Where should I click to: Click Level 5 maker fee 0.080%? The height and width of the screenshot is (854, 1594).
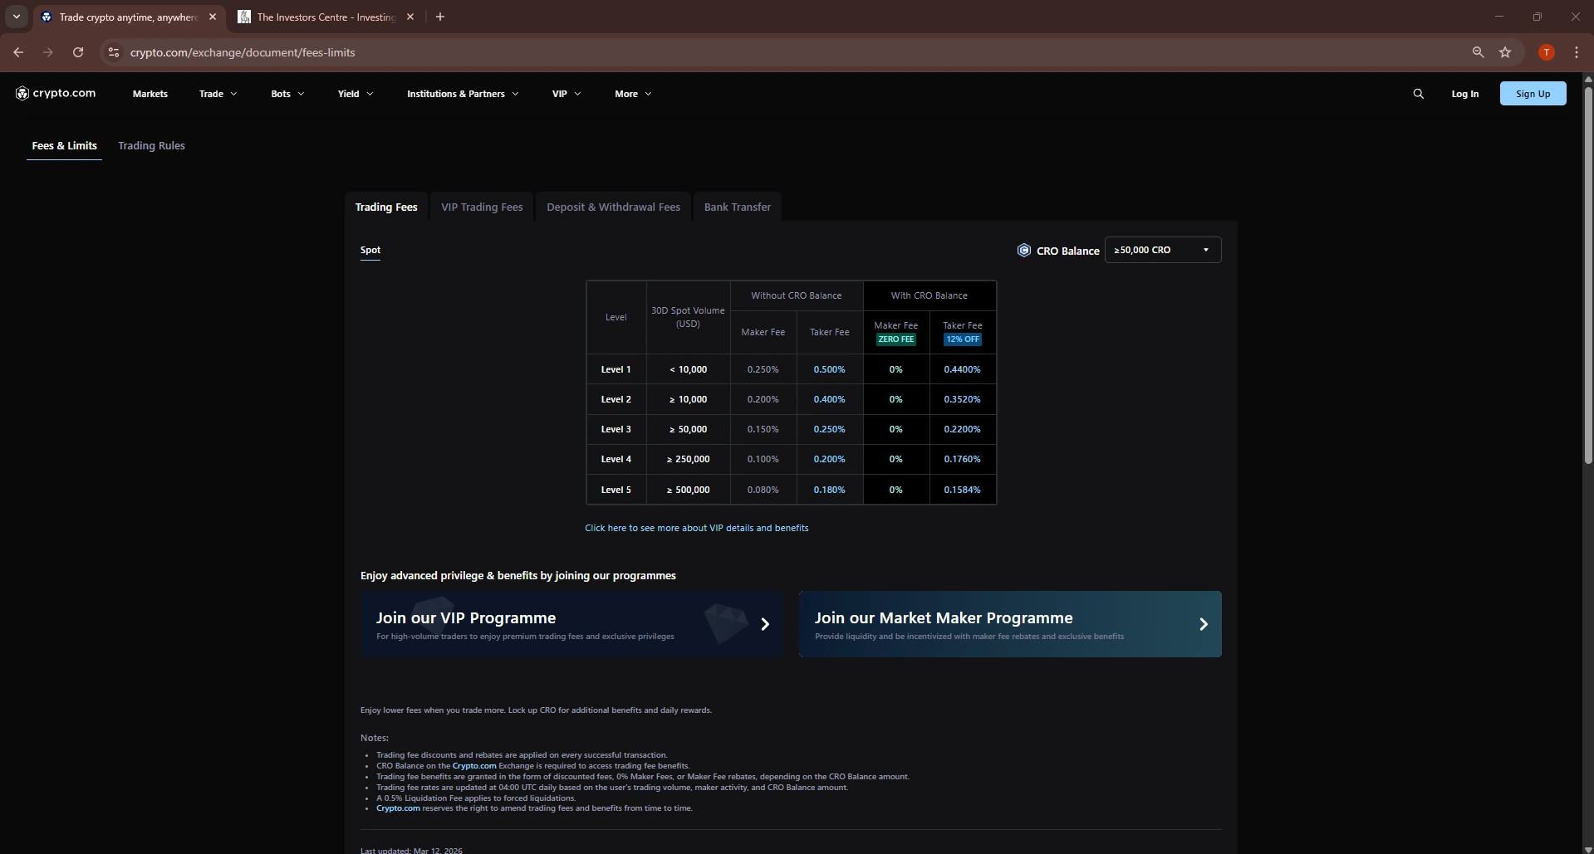pos(763,490)
